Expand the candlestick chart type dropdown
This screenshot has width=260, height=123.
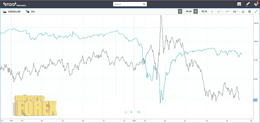point(235,12)
